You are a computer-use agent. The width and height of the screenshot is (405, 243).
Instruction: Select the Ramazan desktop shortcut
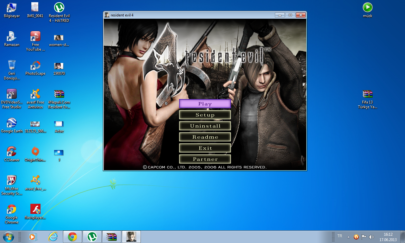(12, 39)
